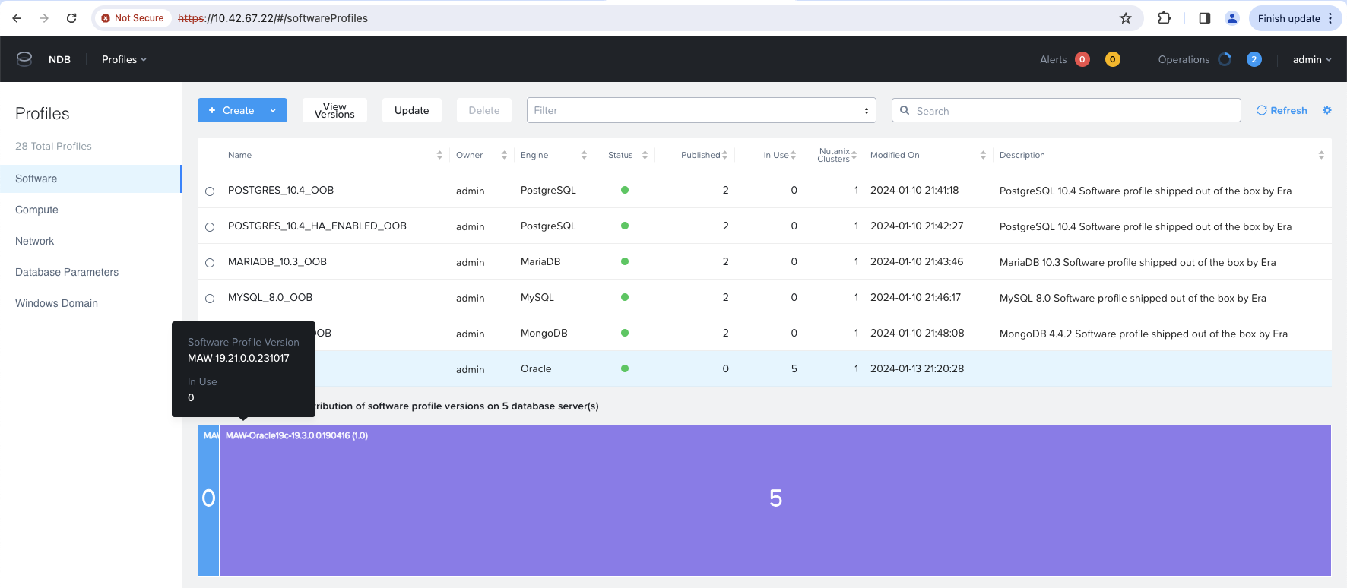This screenshot has width=1347, height=588.
Task: Bookmark the page with the star icon
Action: click(1126, 18)
